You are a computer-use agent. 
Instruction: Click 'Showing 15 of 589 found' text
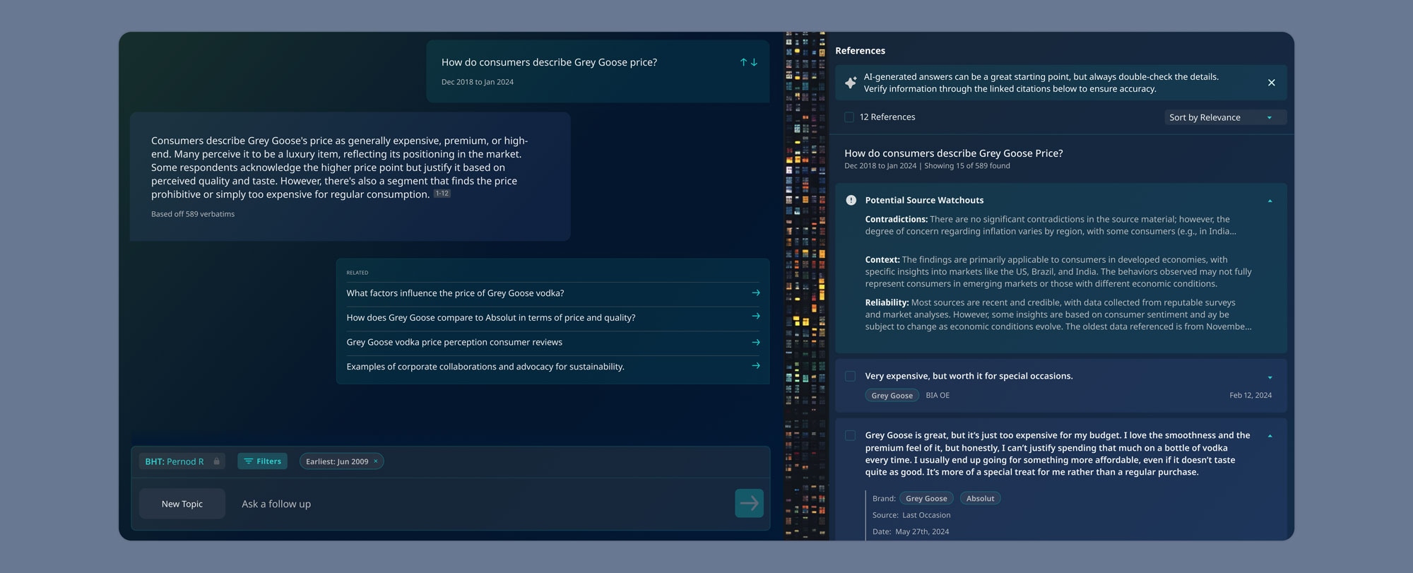pyautogui.click(x=967, y=166)
